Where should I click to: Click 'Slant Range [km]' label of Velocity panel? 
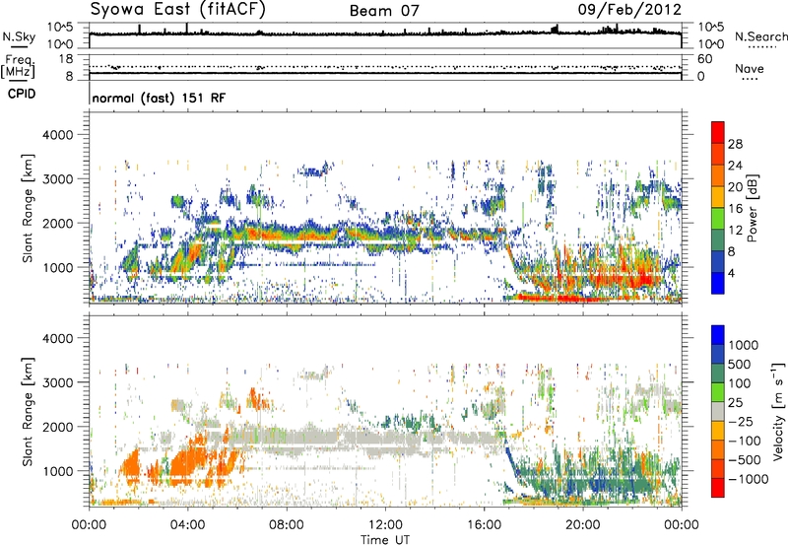coord(28,411)
